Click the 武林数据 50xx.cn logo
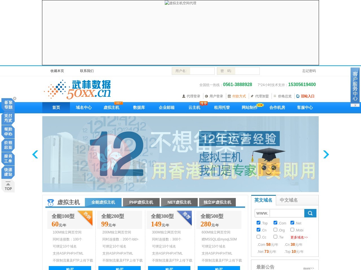The height and width of the screenshot is (270, 361). [78, 89]
